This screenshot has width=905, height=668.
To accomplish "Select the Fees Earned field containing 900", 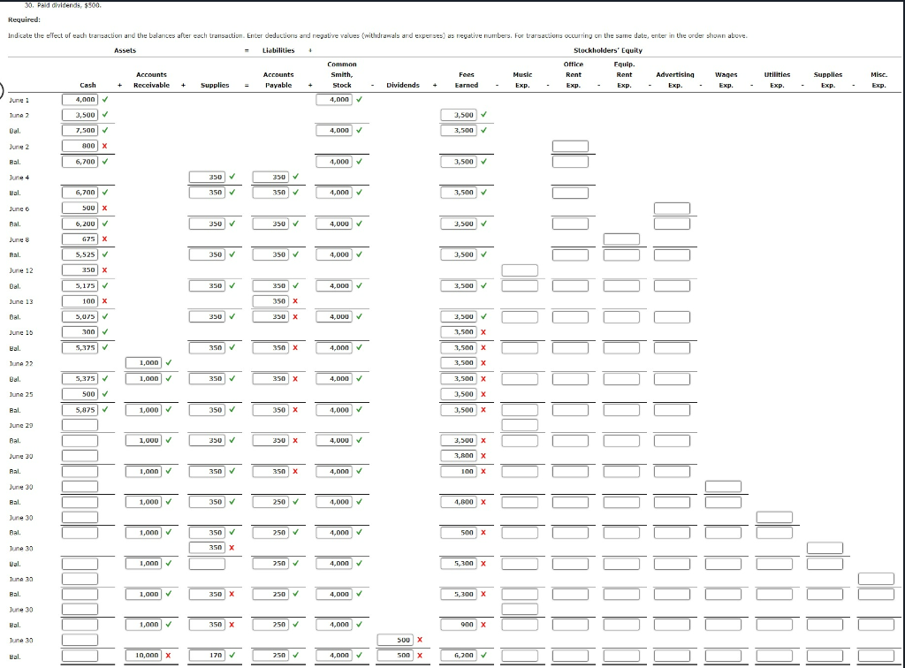I will [x=459, y=624].
